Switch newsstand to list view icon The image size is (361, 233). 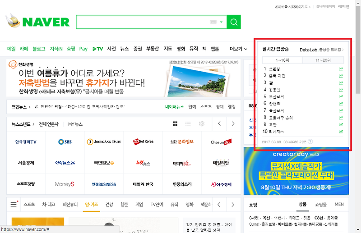click(x=188, y=124)
